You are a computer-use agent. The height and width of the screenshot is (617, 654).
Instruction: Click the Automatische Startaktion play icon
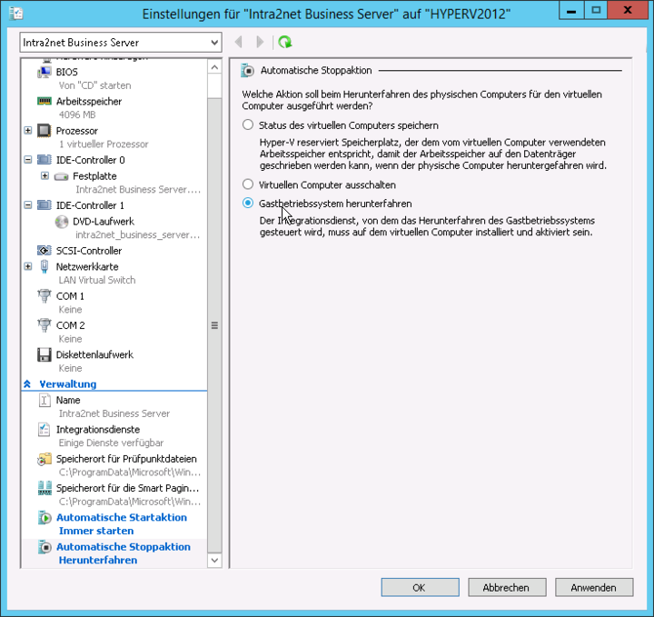pyautogui.click(x=45, y=518)
